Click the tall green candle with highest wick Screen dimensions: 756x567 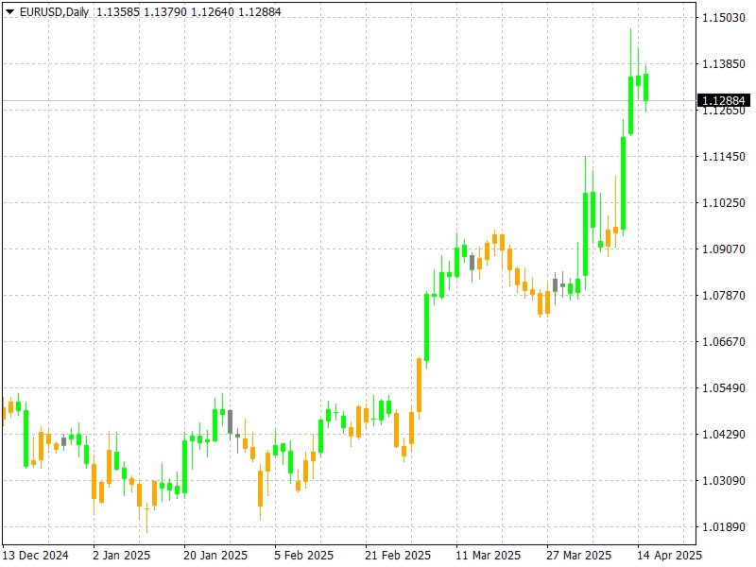pyautogui.click(x=630, y=105)
